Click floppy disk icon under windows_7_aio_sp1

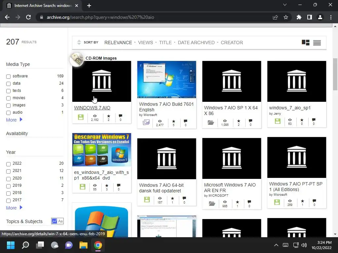coord(278,121)
